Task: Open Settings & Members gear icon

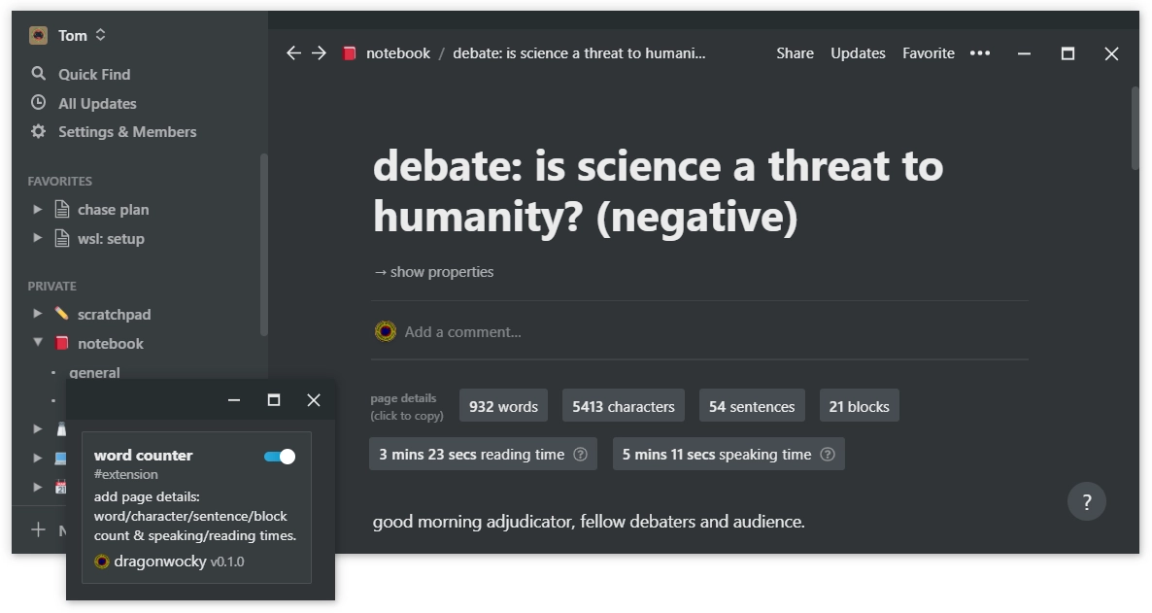Action: click(x=39, y=131)
